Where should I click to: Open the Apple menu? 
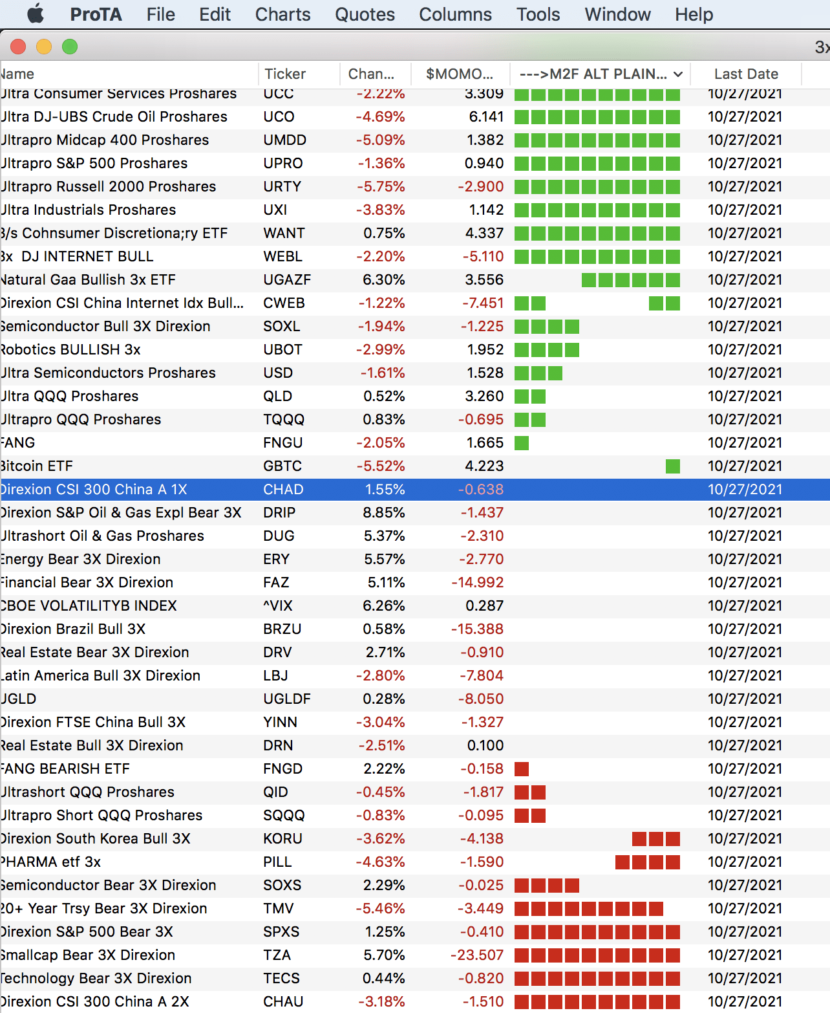pos(36,14)
